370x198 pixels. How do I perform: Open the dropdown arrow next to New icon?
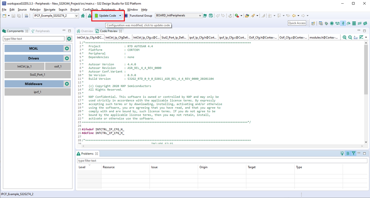click(9, 16)
